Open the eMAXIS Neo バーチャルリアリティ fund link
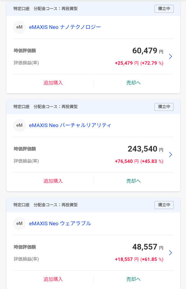This screenshot has height=289, width=186. (70, 125)
